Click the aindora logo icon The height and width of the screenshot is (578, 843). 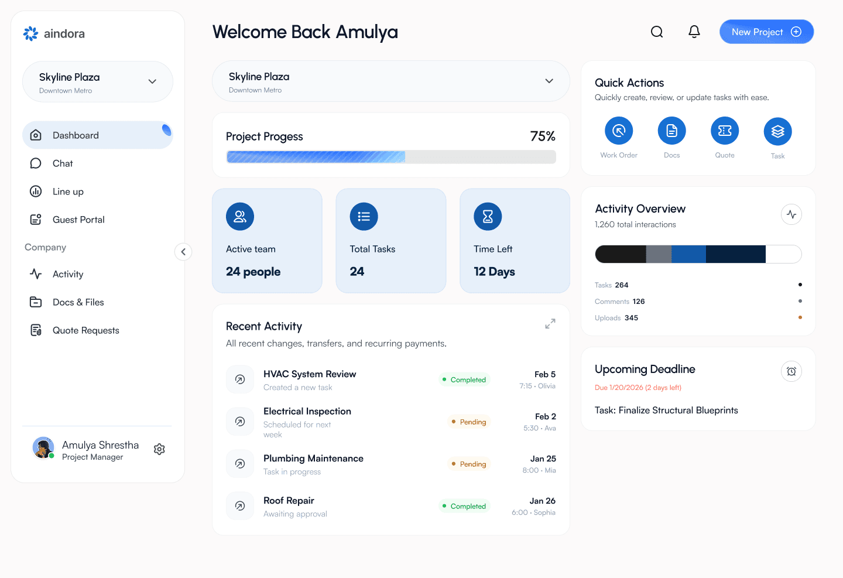(x=30, y=33)
